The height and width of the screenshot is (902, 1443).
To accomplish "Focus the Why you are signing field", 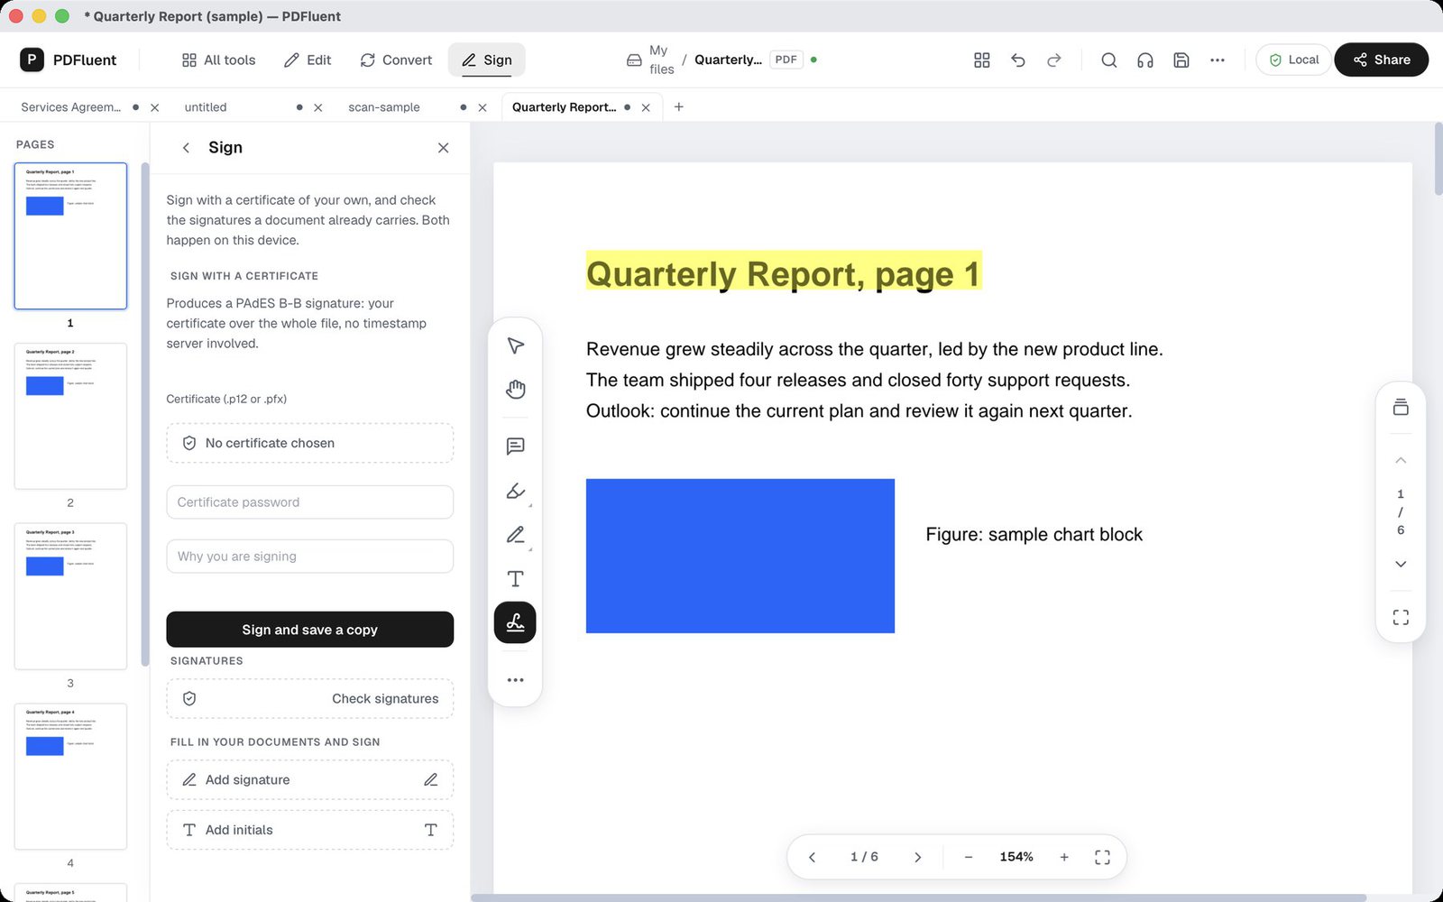I will coord(309,557).
